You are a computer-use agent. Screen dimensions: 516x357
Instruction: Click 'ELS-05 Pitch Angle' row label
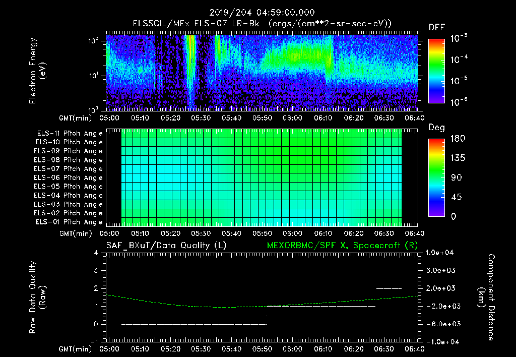(69, 187)
